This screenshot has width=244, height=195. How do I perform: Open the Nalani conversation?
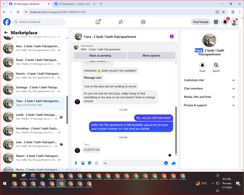click(33, 158)
